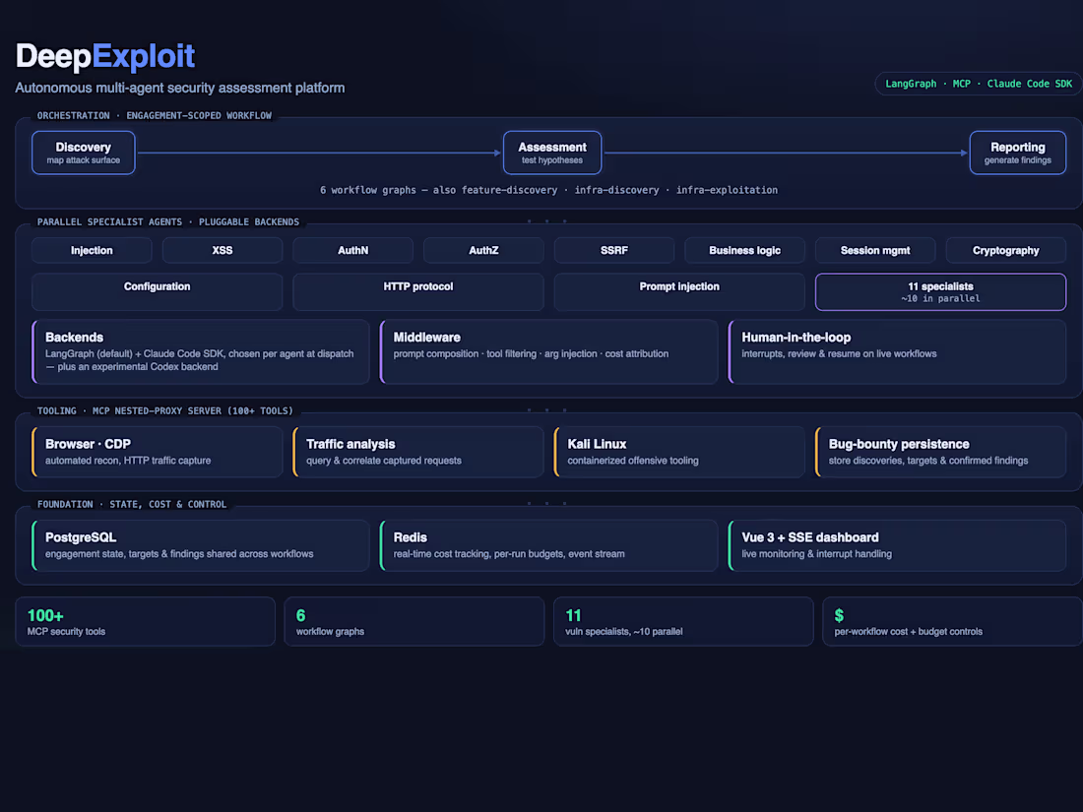This screenshot has width=1083, height=812.
Task: Select the Vue 3 + SSE dashboard card
Action: 897,545
